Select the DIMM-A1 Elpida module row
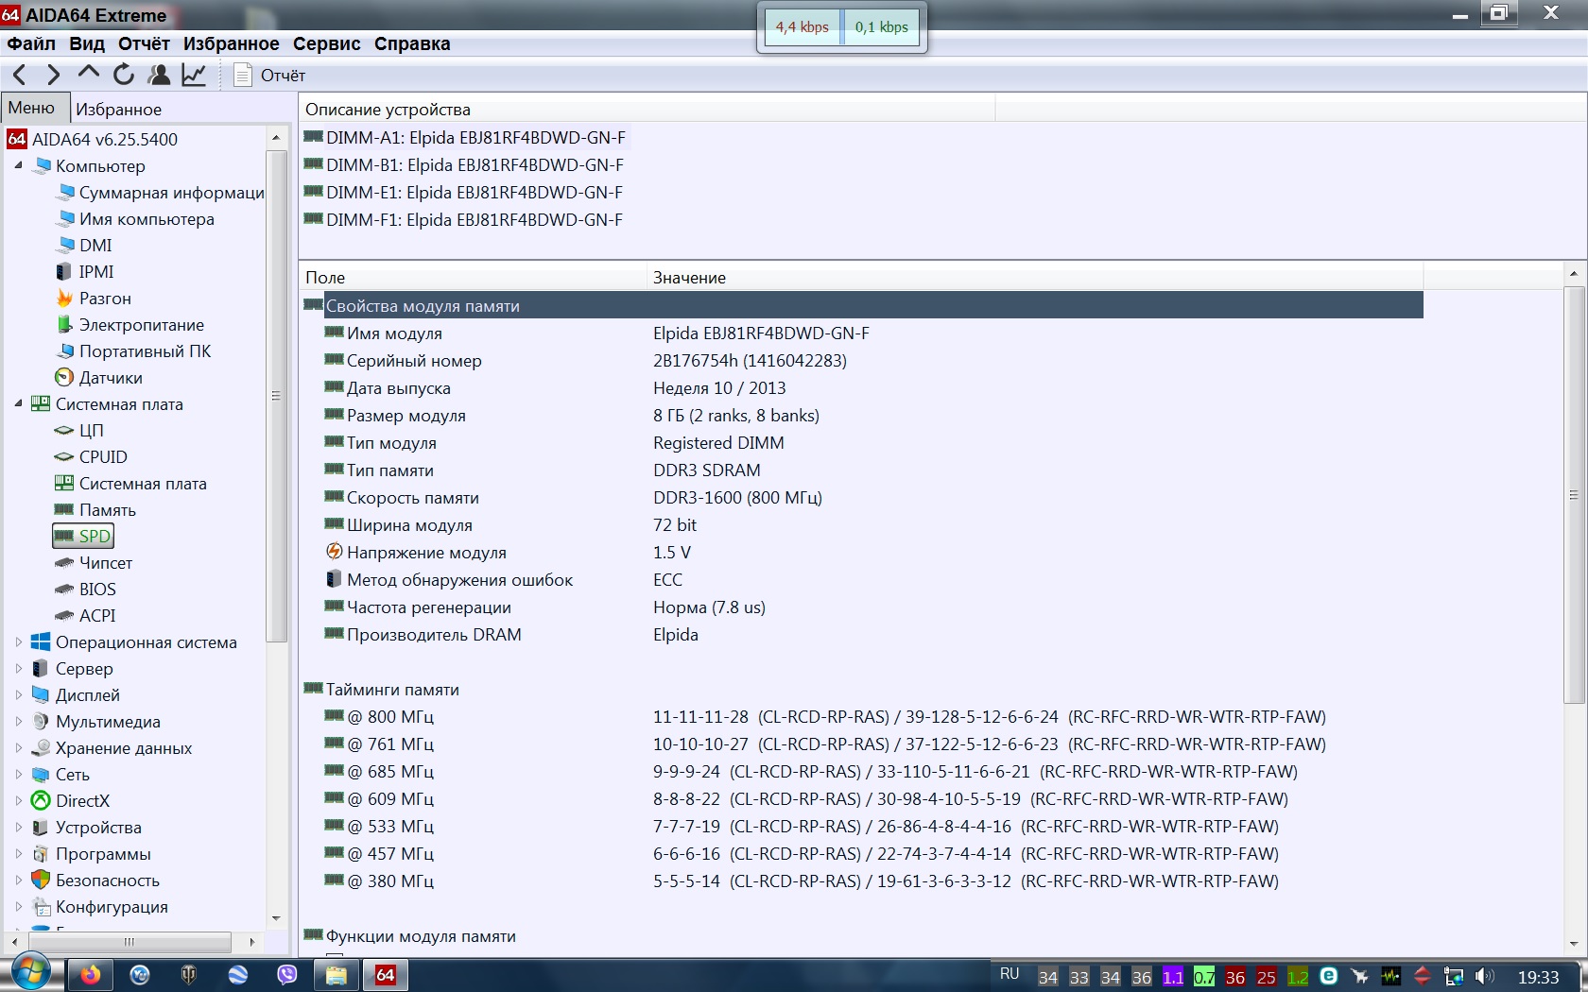This screenshot has height=992, width=1588. (465, 137)
